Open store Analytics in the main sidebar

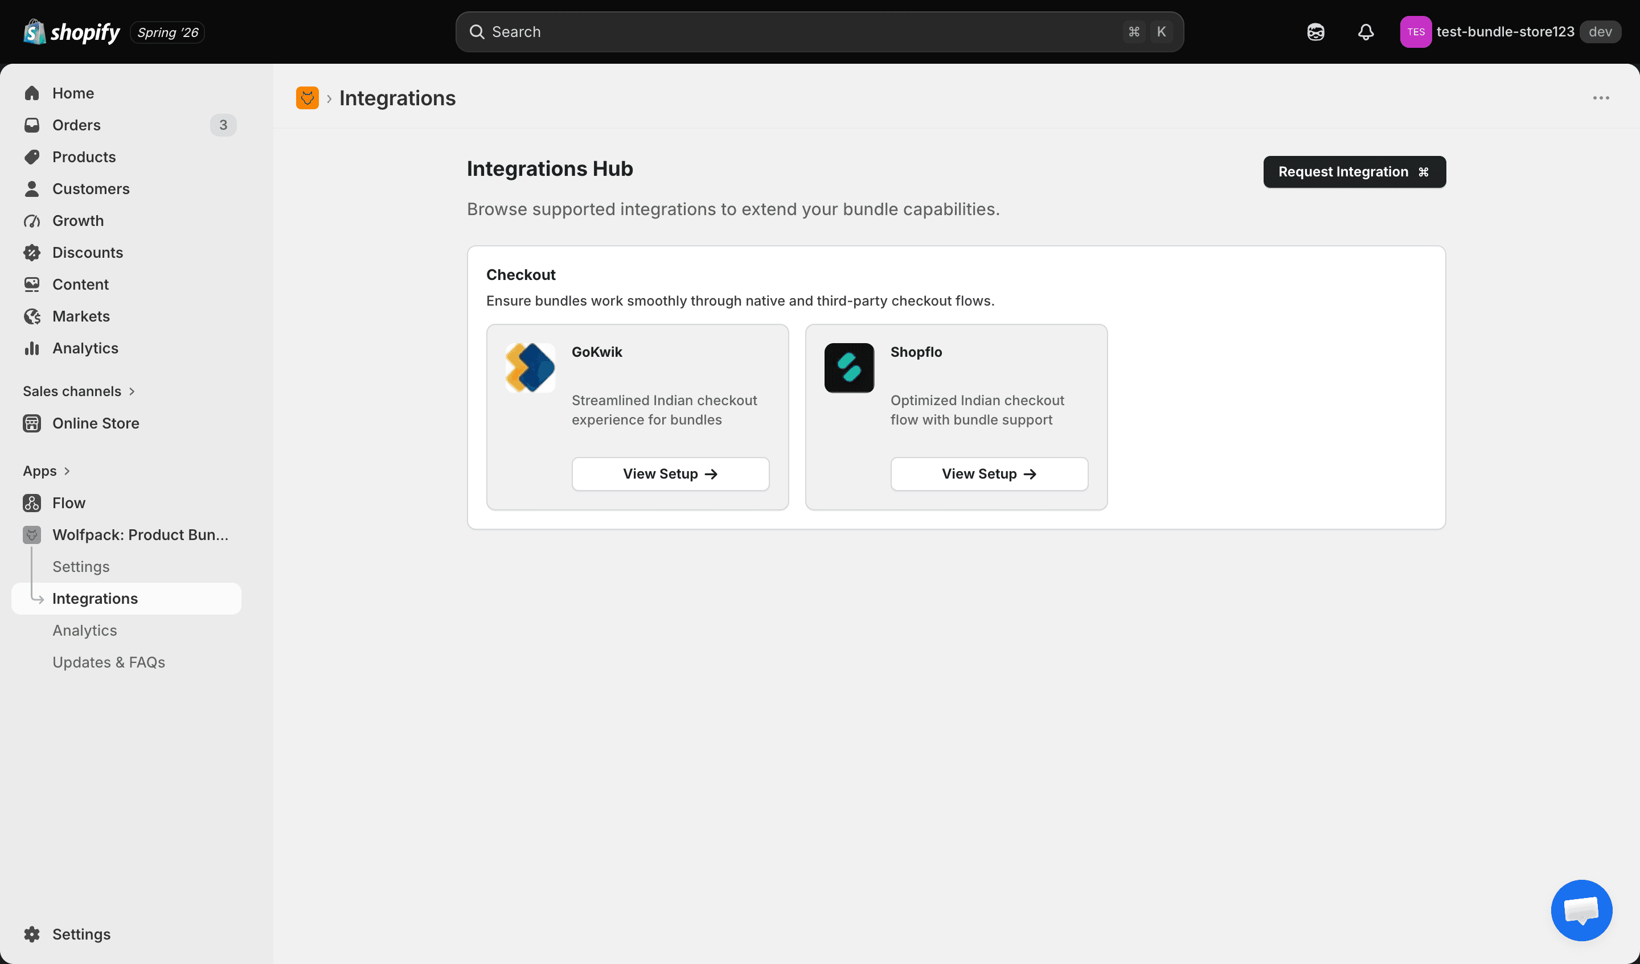[x=126, y=348]
